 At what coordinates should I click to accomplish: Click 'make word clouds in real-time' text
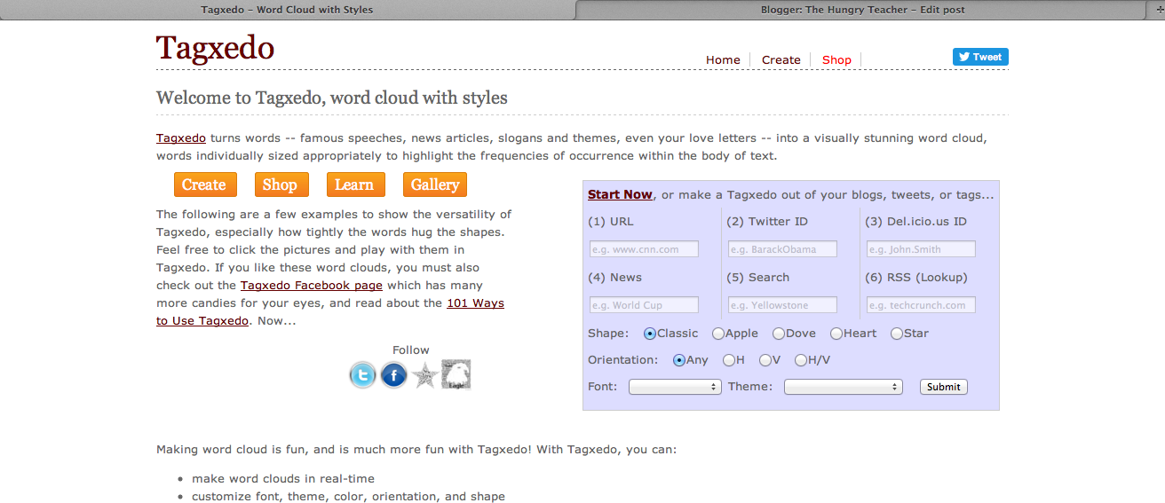[x=283, y=478]
